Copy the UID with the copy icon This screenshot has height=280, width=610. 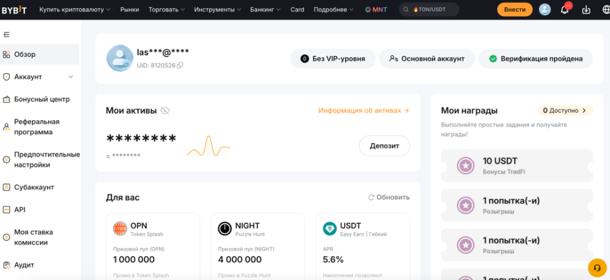pyautogui.click(x=180, y=65)
